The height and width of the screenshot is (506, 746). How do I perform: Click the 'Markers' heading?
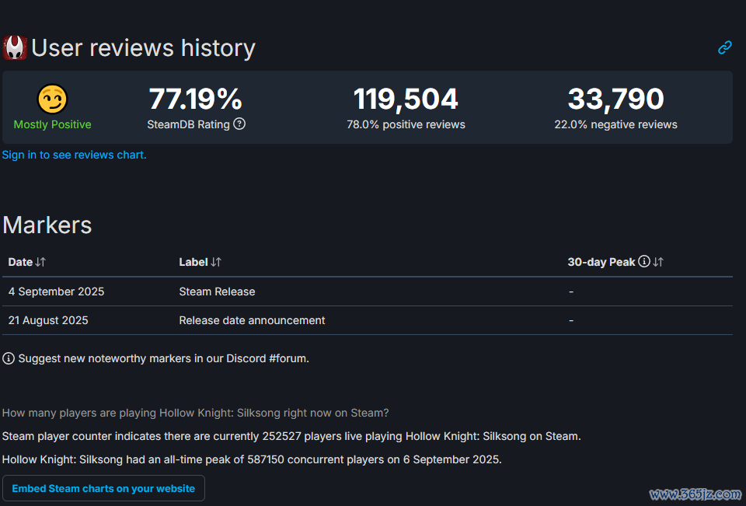click(x=47, y=225)
